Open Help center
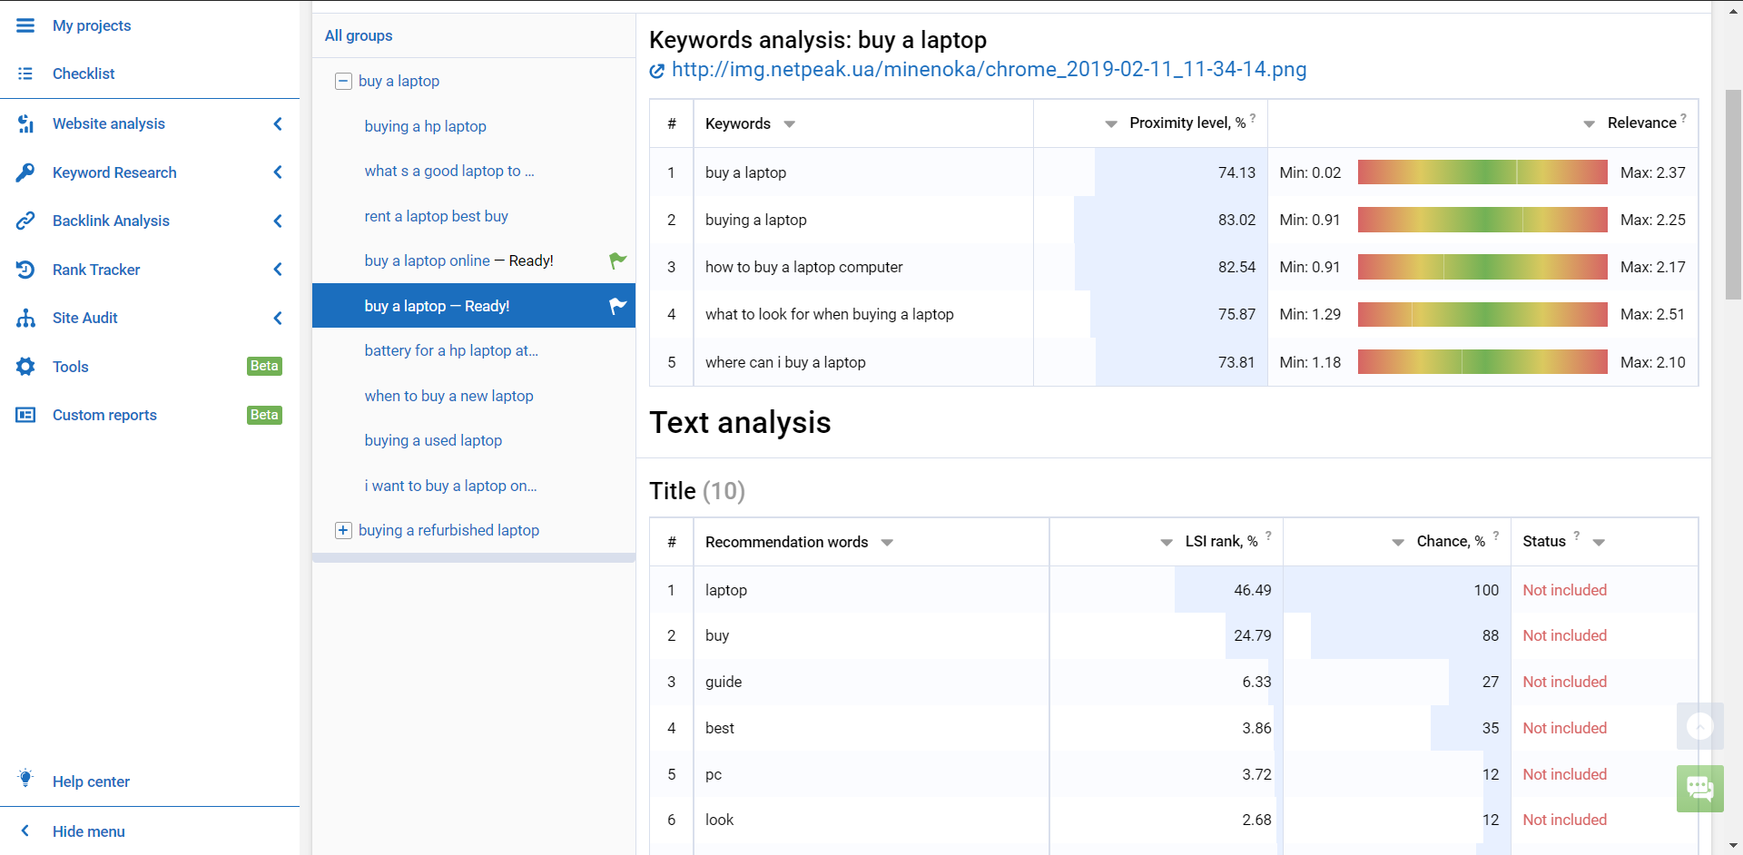 [91, 781]
